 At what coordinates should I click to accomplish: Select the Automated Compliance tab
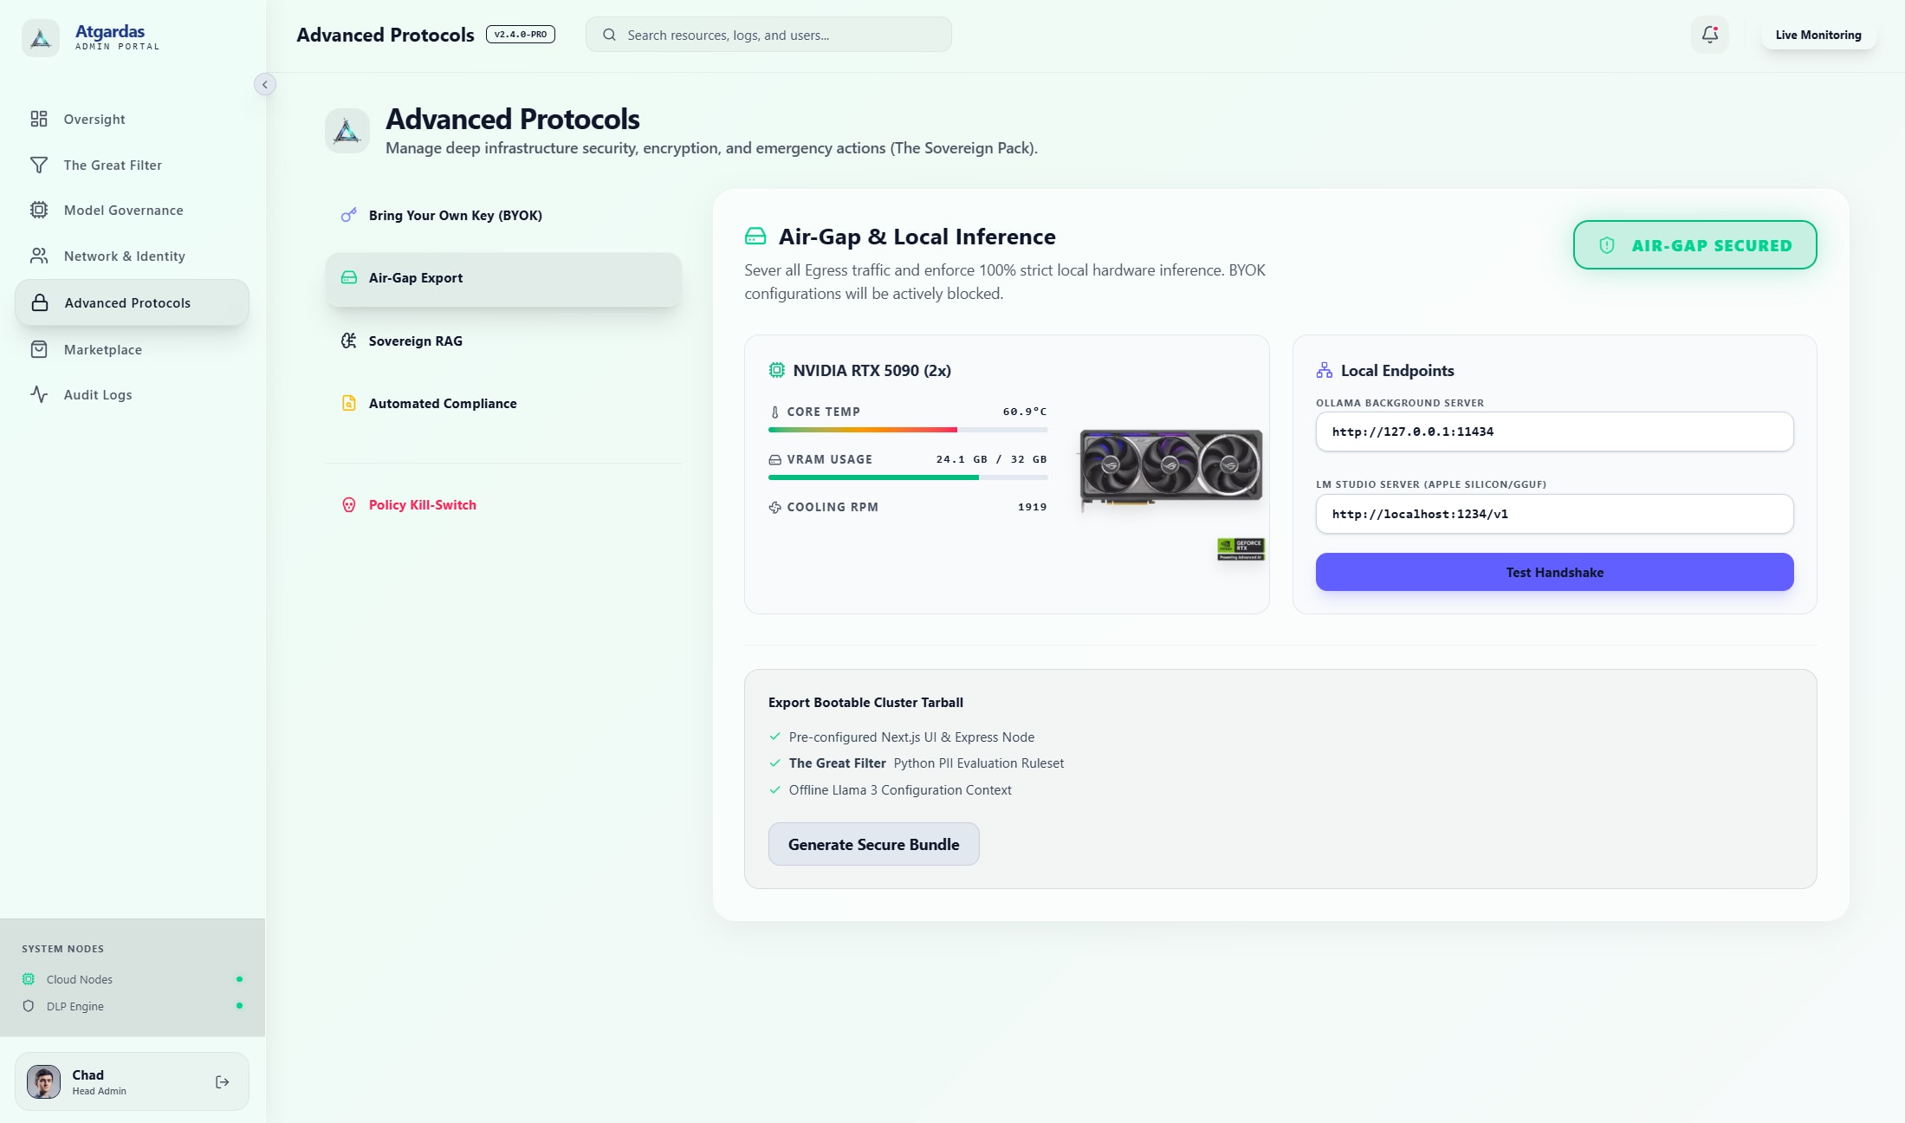tap(442, 403)
